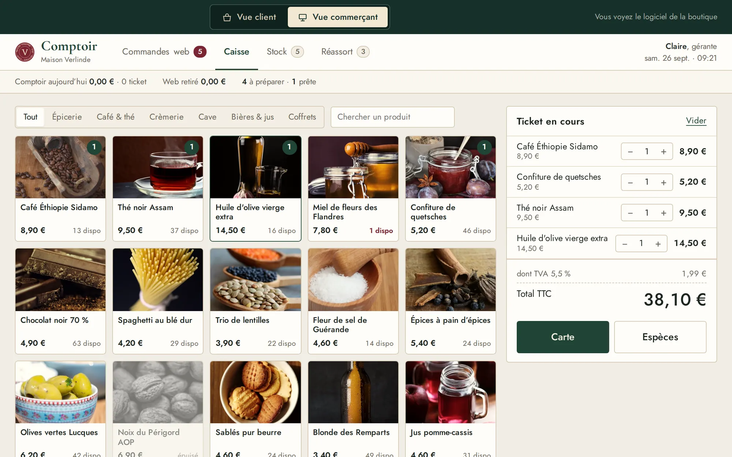
Task: Decrease Confiture de quetsches quantity
Action: point(630,182)
